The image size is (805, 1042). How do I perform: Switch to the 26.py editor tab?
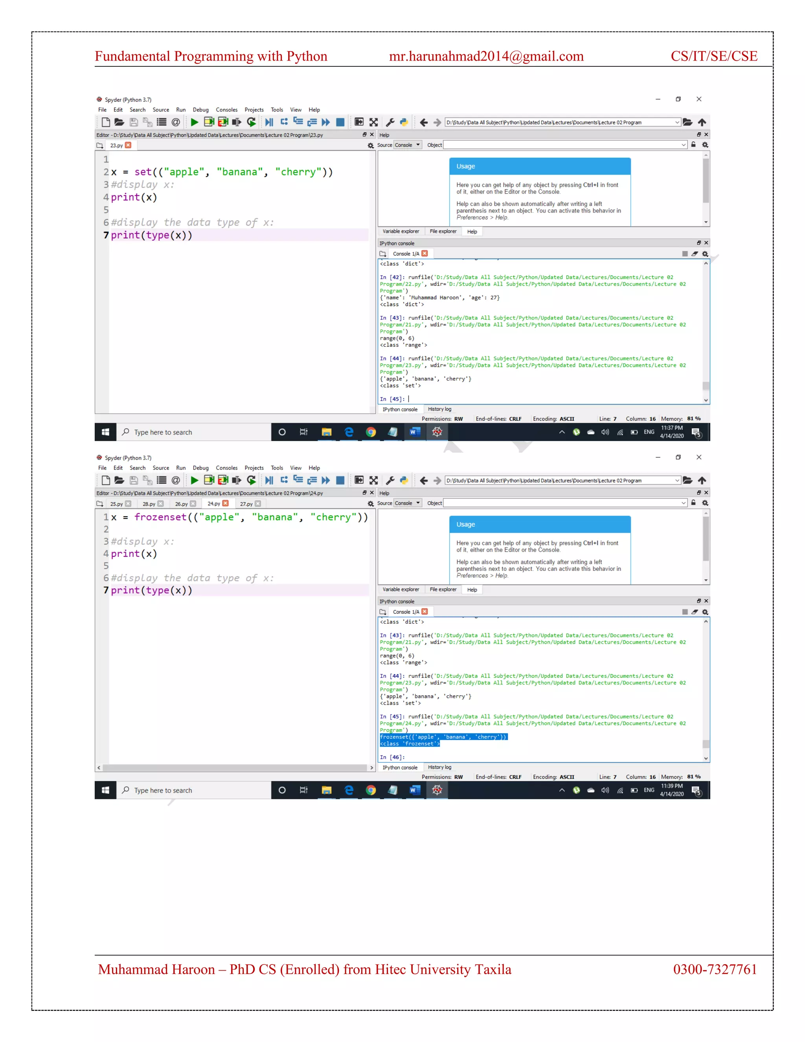pyautogui.click(x=181, y=504)
